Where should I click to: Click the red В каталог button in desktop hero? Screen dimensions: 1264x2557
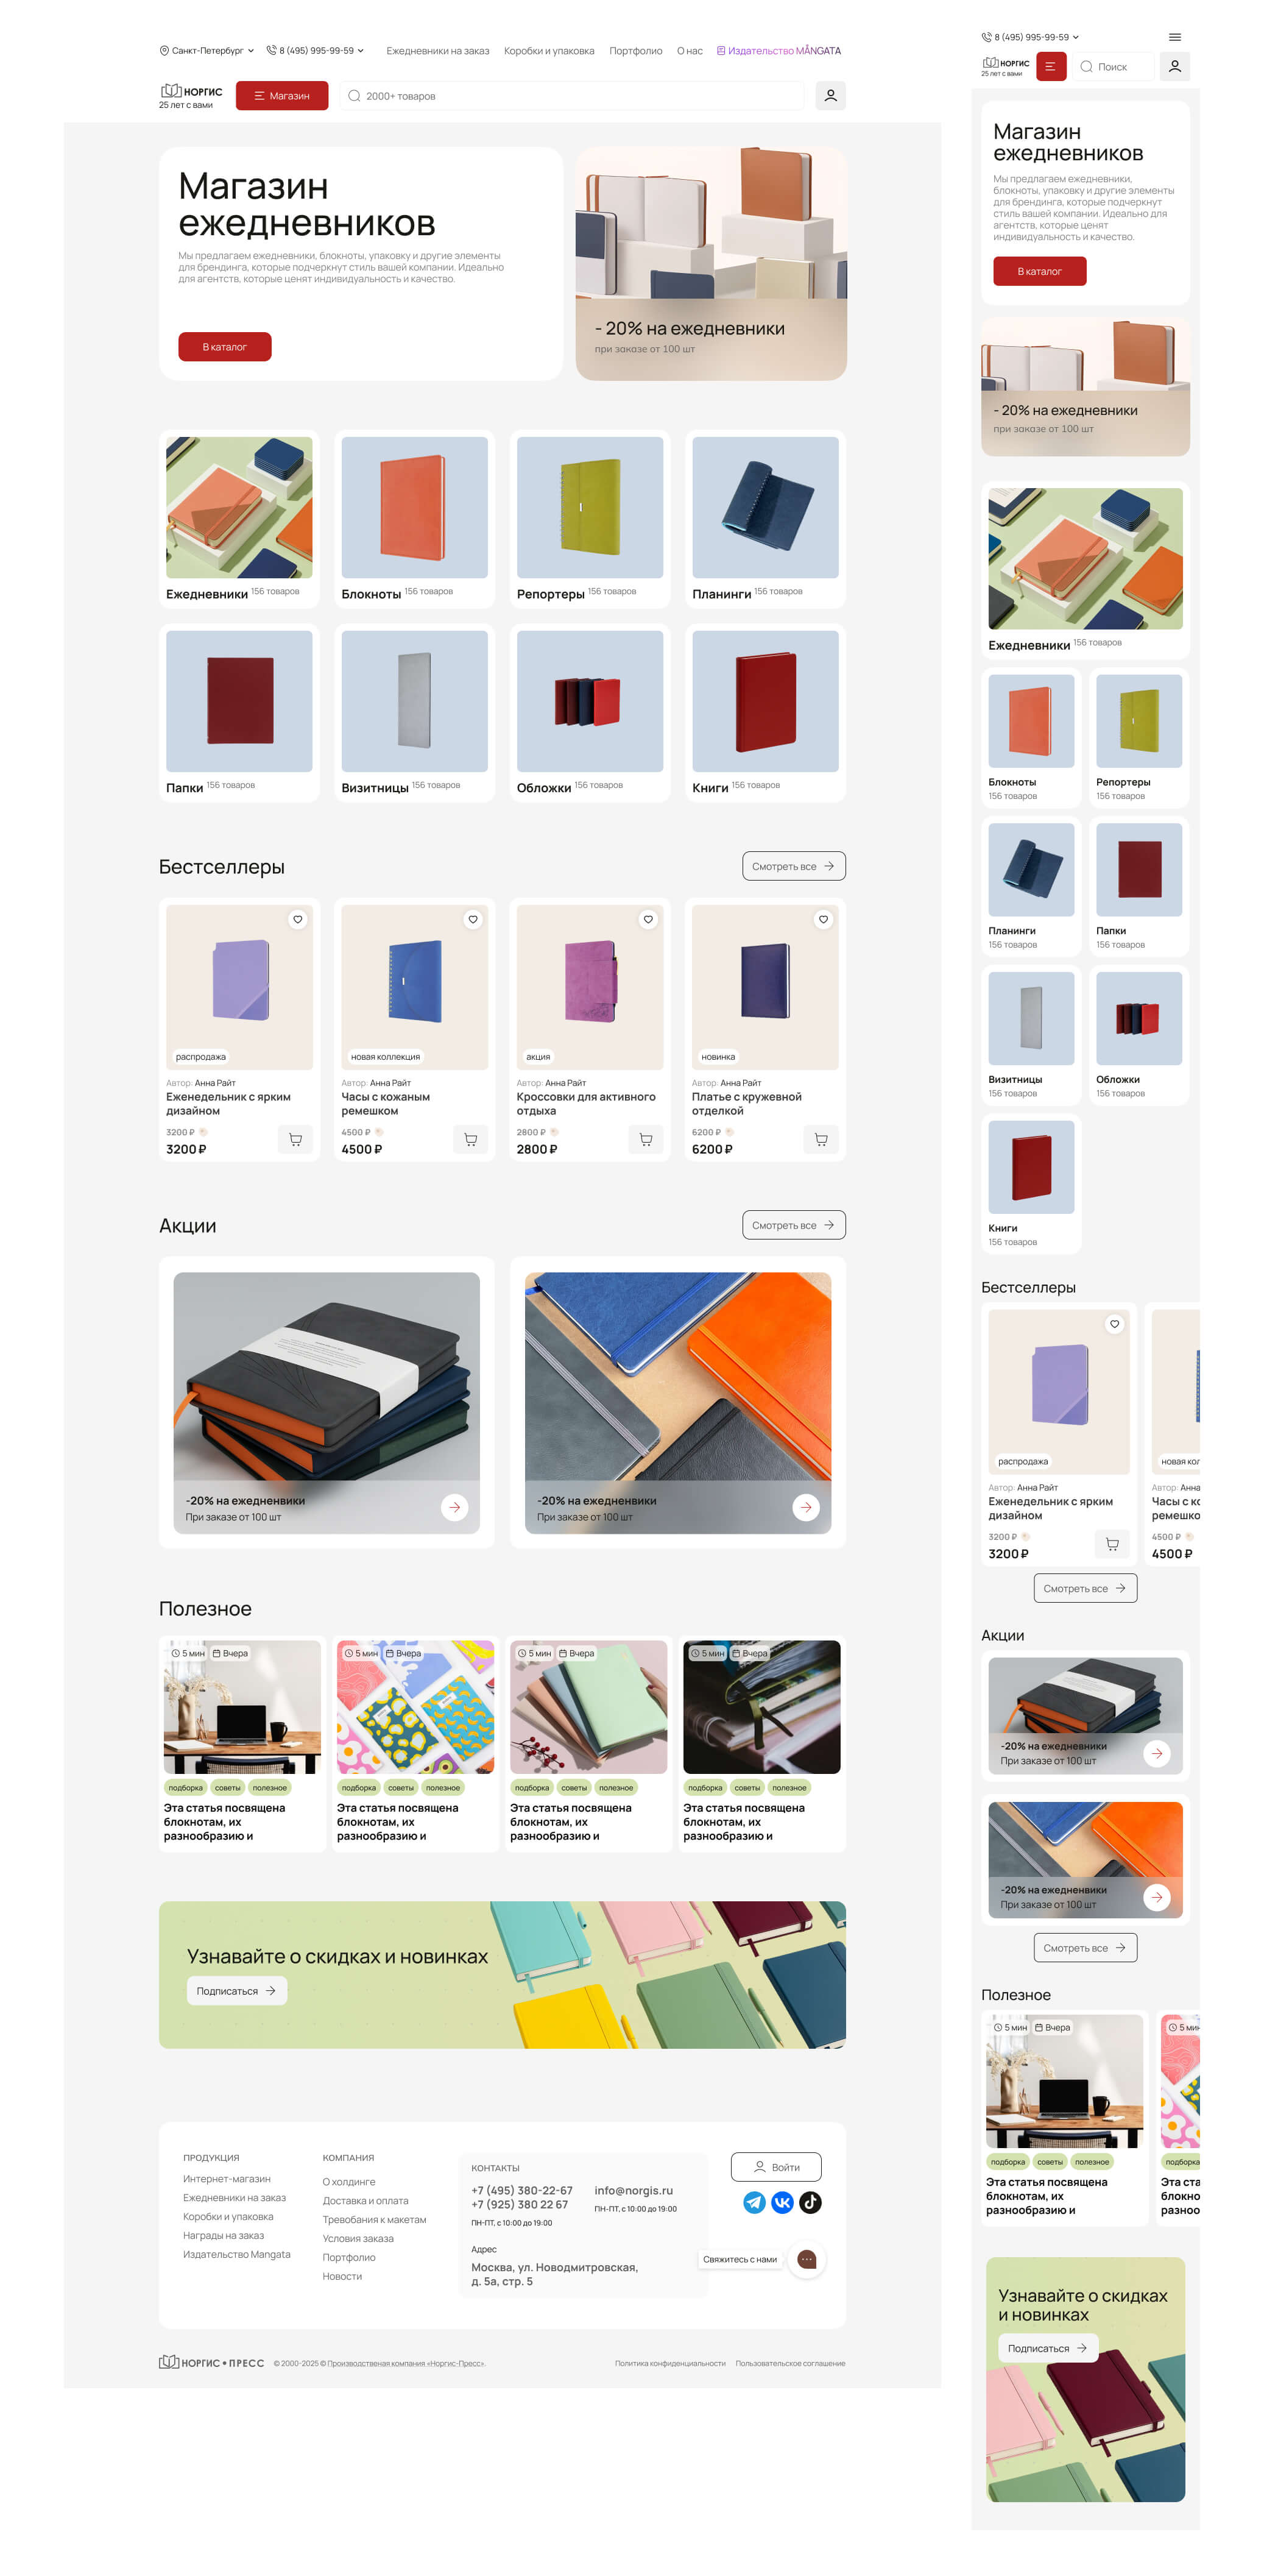(224, 346)
